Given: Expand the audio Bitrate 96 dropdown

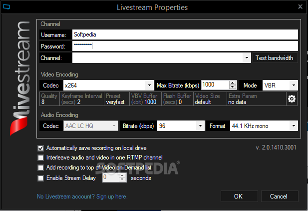Looking at the screenshot, I should pyautogui.click(x=200, y=126).
